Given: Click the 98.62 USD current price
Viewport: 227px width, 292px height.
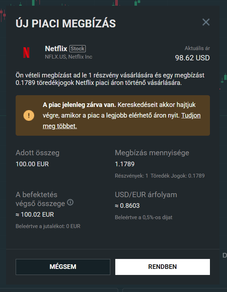Looking at the screenshot, I should [x=192, y=58].
